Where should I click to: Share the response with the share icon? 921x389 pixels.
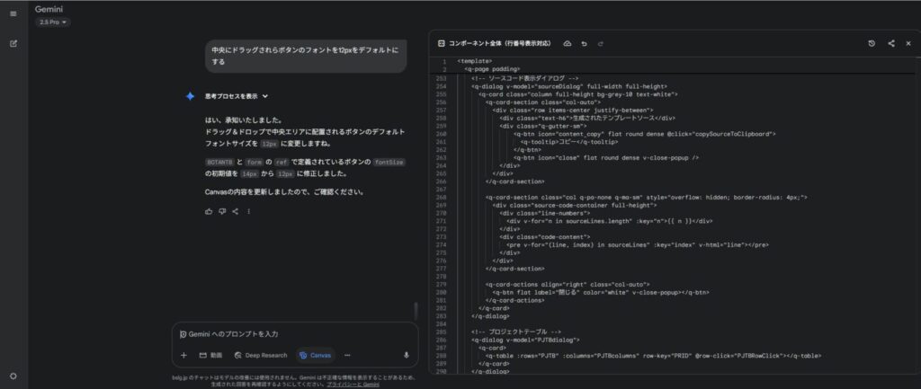click(236, 211)
